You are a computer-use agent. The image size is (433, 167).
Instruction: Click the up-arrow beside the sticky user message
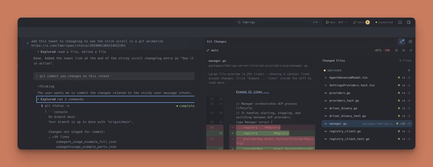[x=28, y=43]
